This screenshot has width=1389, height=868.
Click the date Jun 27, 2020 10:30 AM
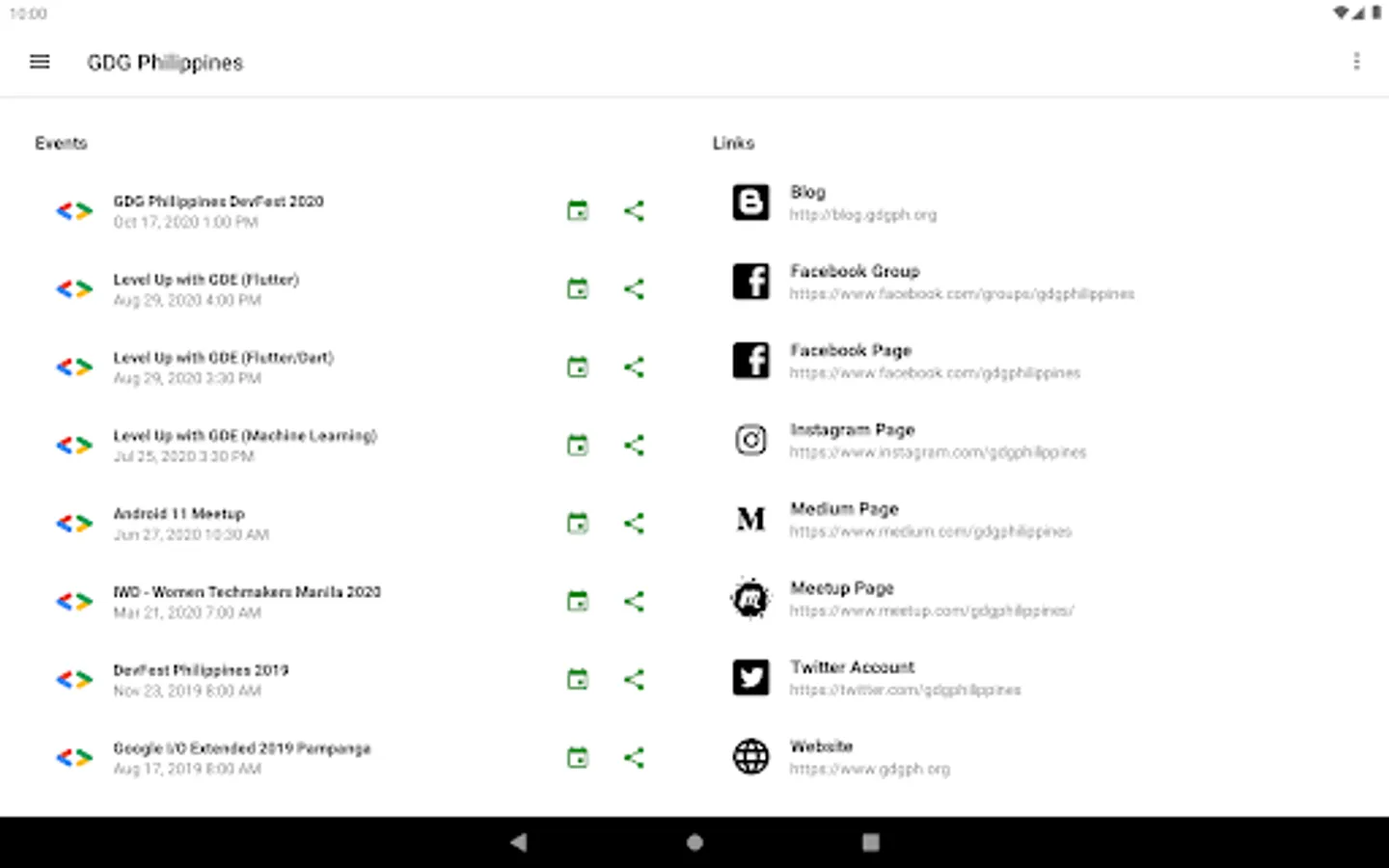coord(191,534)
